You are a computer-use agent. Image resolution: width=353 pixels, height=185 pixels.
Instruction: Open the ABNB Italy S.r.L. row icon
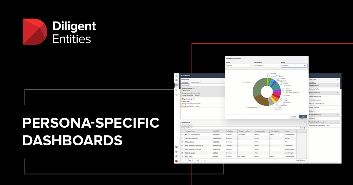(x=182, y=142)
